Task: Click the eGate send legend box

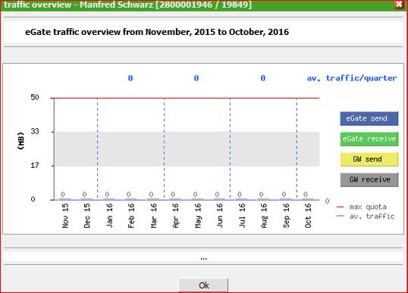Action: pos(369,118)
